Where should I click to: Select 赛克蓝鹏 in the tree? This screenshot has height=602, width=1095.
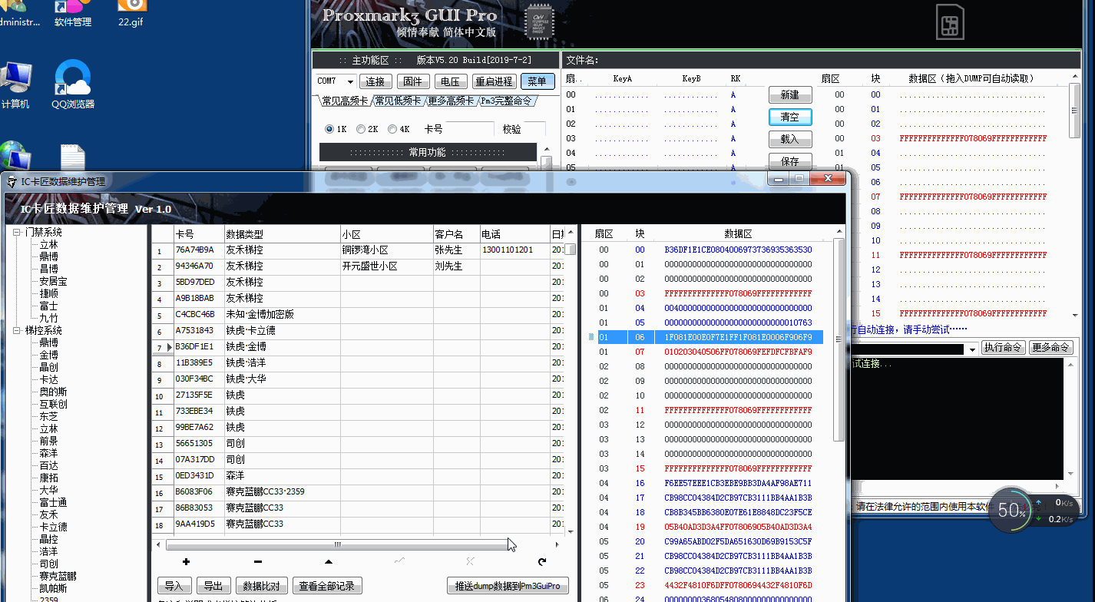coord(58,576)
